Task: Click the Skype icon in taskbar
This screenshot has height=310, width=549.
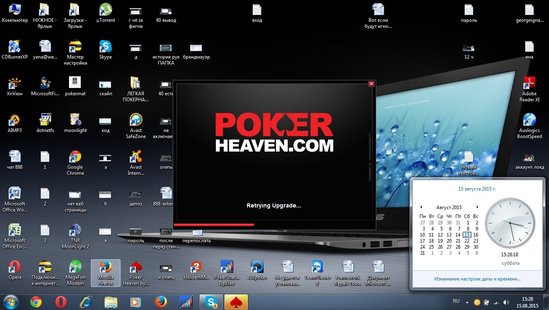Action: (211, 302)
